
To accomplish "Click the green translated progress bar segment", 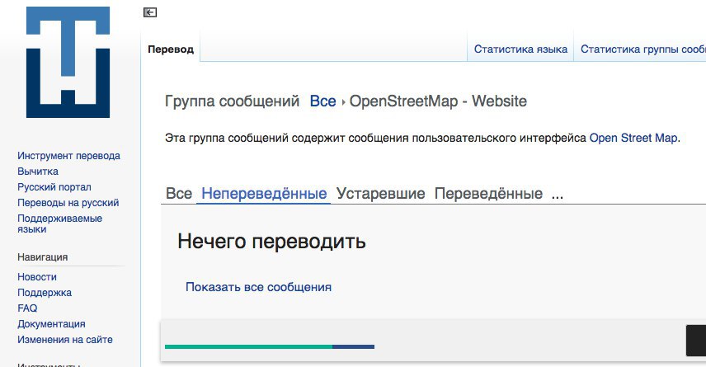I will tap(248, 346).
